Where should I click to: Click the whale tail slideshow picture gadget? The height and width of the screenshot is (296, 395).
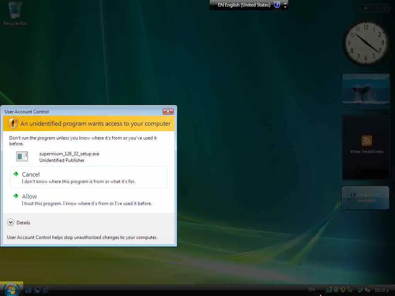[366, 91]
